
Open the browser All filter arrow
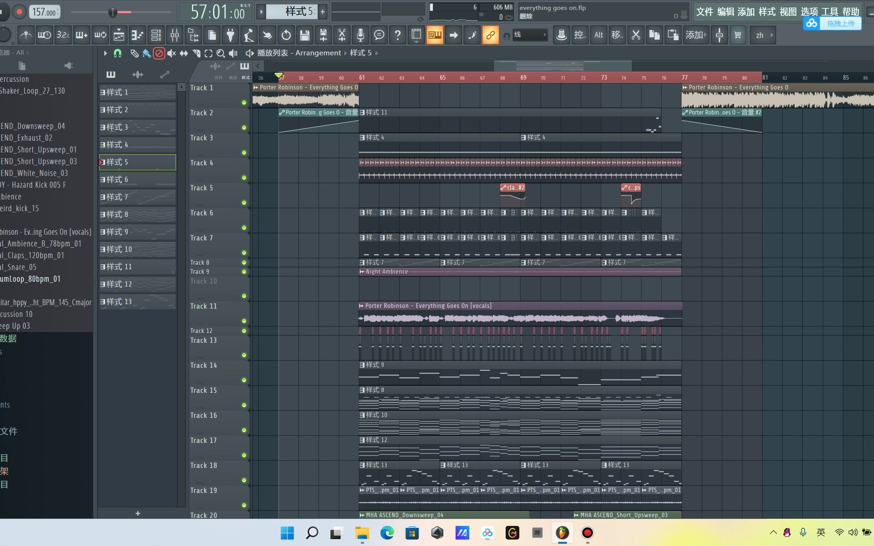pyautogui.click(x=28, y=53)
